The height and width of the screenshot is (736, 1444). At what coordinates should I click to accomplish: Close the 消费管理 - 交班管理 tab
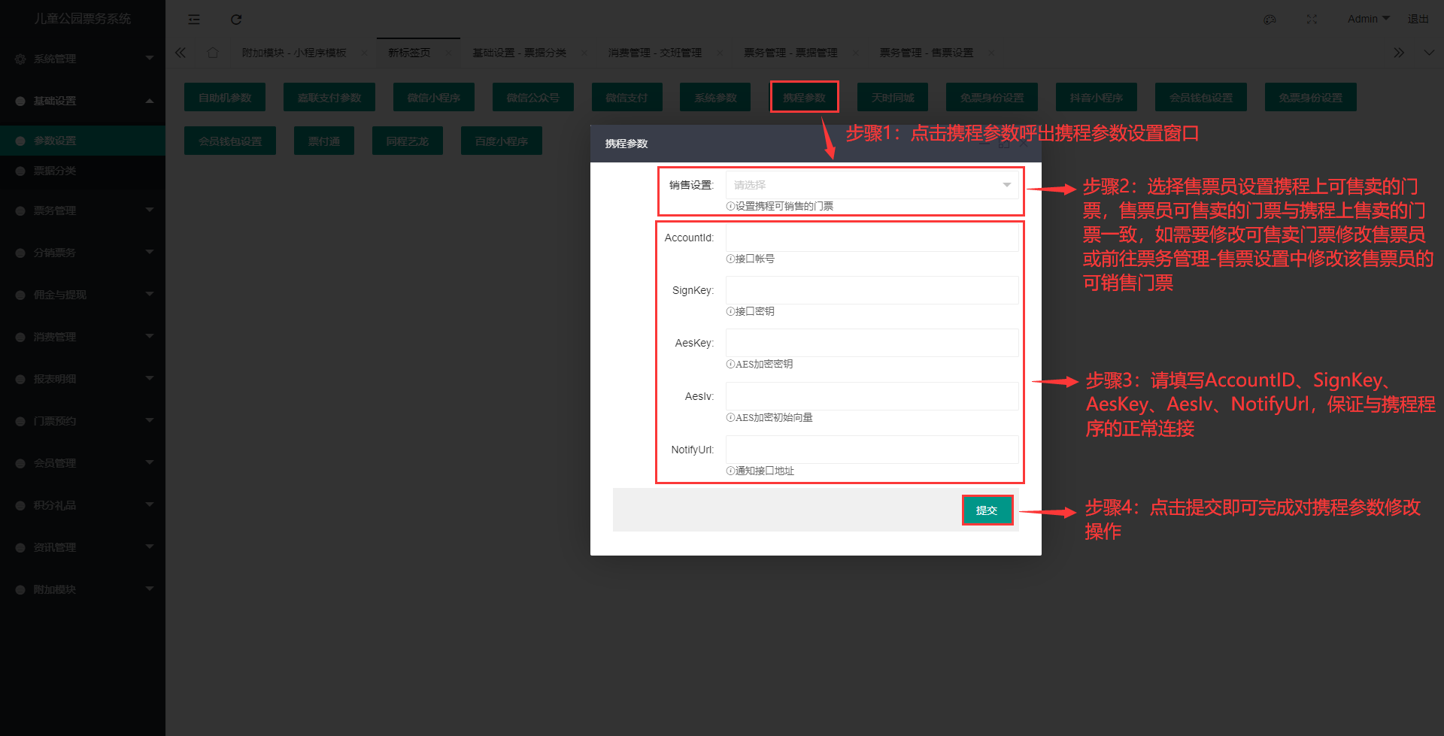click(x=720, y=53)
